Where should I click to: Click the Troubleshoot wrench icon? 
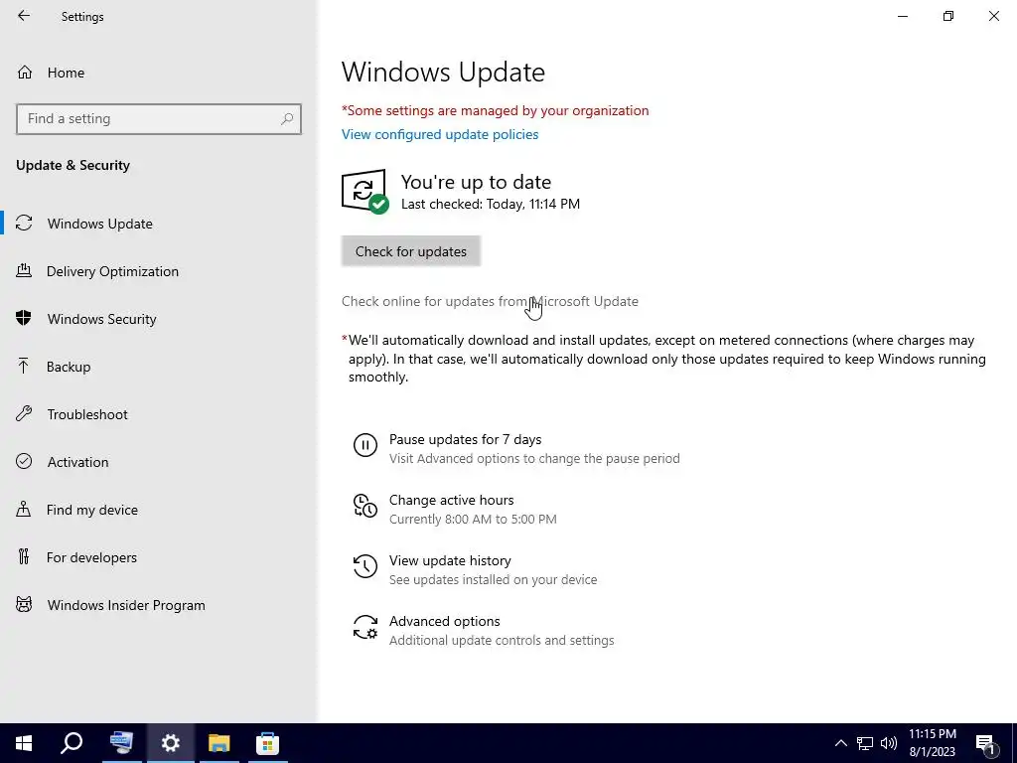point(24,414)
